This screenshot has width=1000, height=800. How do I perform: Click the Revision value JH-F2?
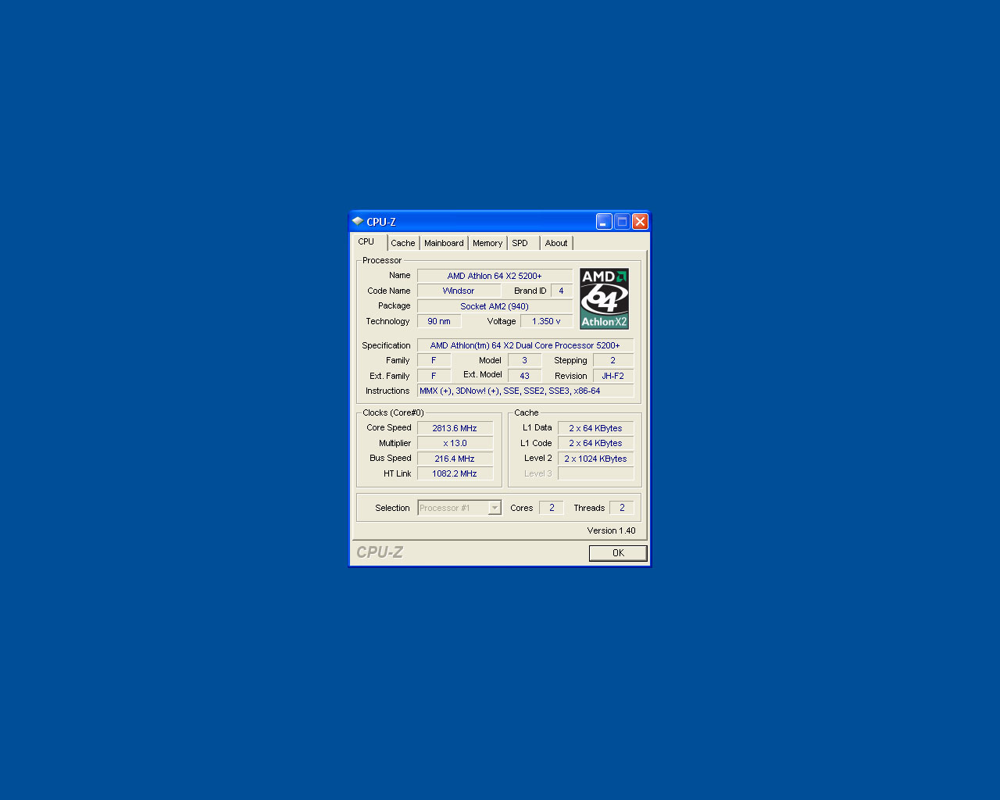[x=613, y=376]
